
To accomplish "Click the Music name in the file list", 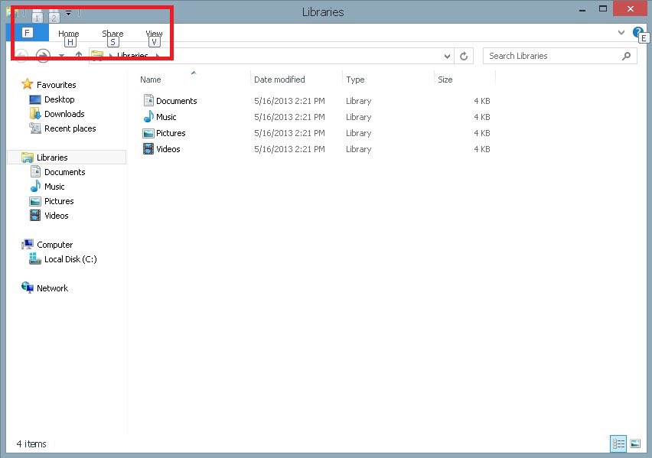I will click(x=166, y=117).
